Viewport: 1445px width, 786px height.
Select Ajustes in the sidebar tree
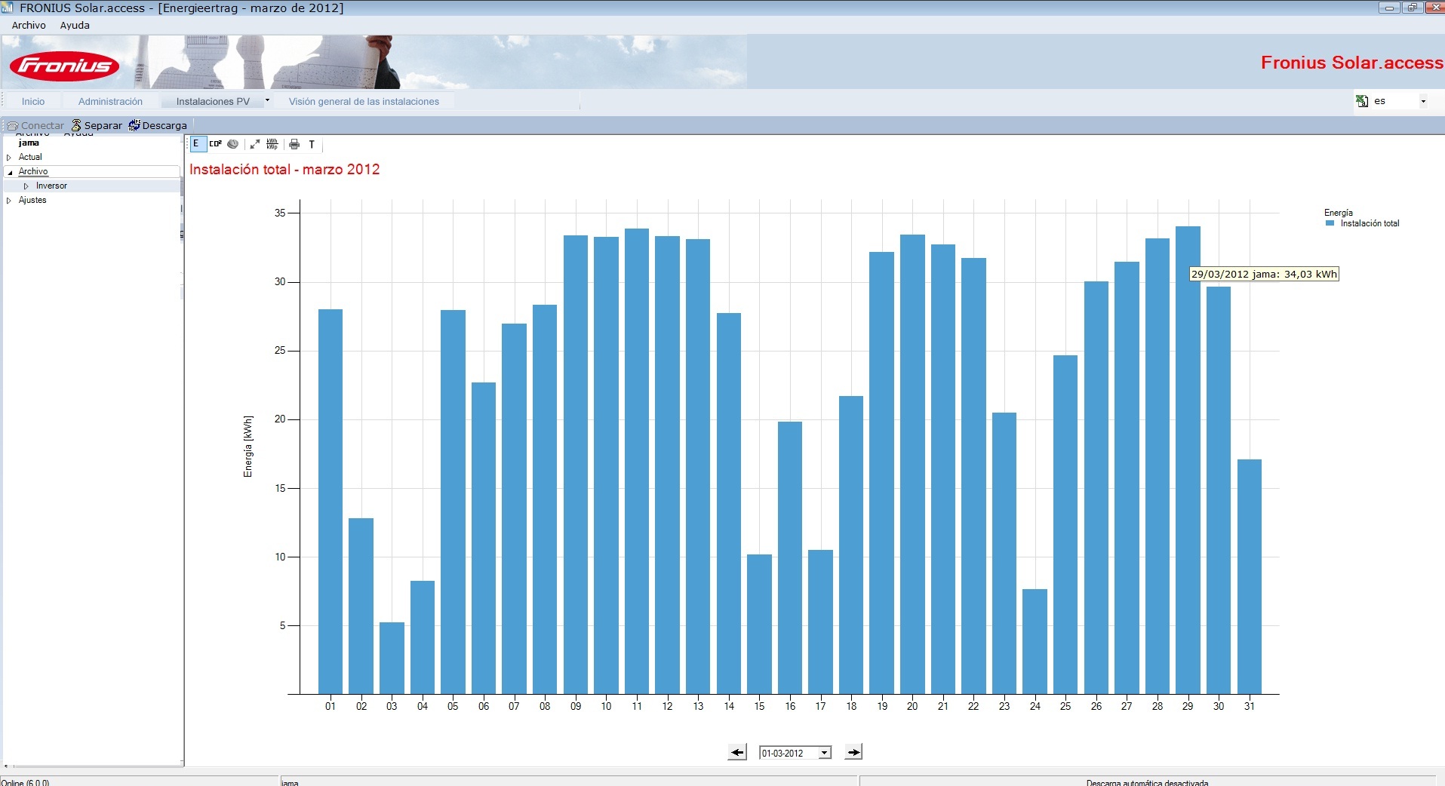pos(32,200)
